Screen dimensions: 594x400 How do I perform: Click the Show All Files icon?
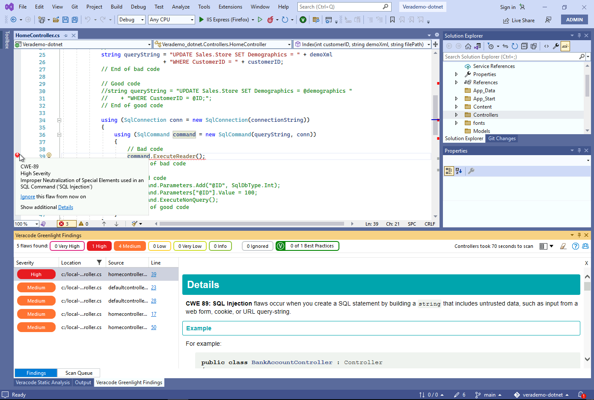pyautogui.click(x=534, y=46)
